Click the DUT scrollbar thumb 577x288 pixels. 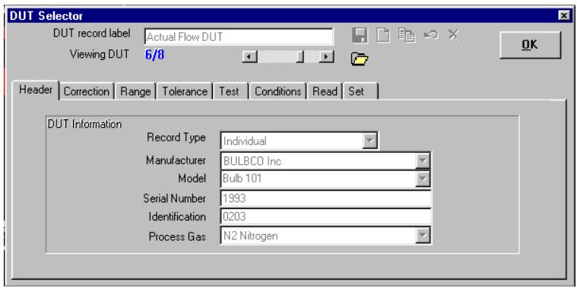[x=300, y=57]
